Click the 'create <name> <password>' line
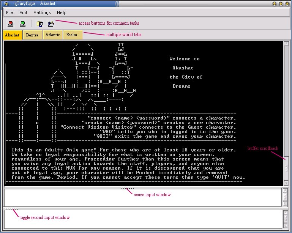The image size is (292, 233). tap(159, 123)
